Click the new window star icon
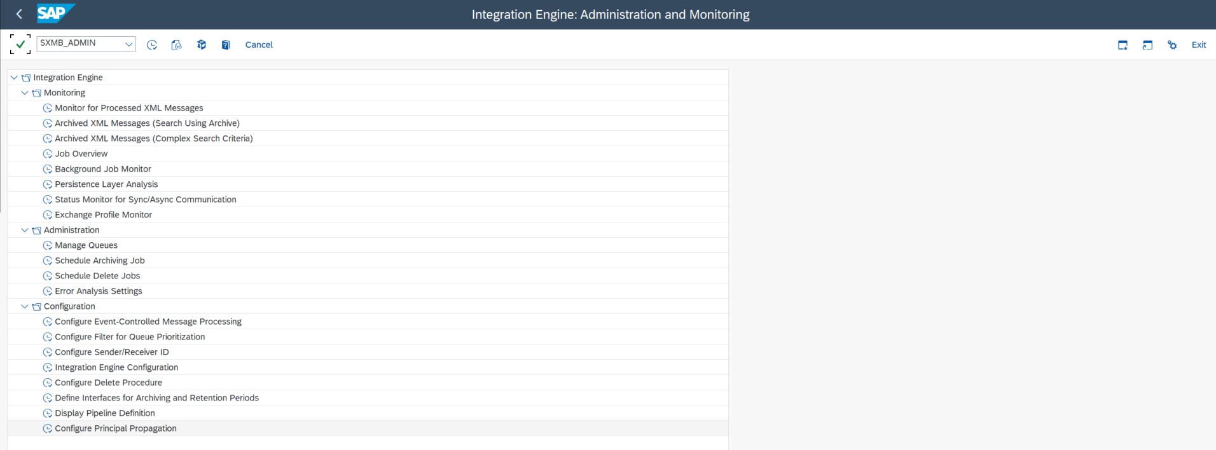Image resolution: width=1216 pixels, height=450 pixels. (1123, 45)
